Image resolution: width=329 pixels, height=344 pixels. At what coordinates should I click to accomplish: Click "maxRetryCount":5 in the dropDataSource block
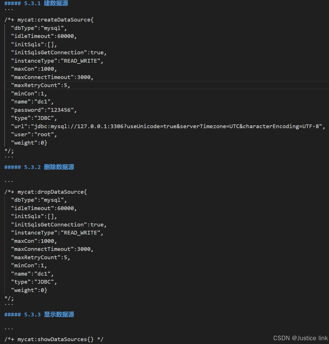(40, 257)
